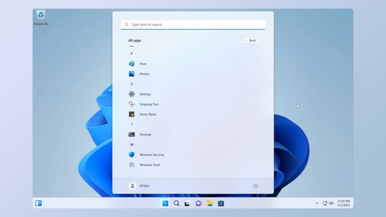Jump to letter P section header
This screenshot has width=386, height=217.
click(x=132, y=54)
